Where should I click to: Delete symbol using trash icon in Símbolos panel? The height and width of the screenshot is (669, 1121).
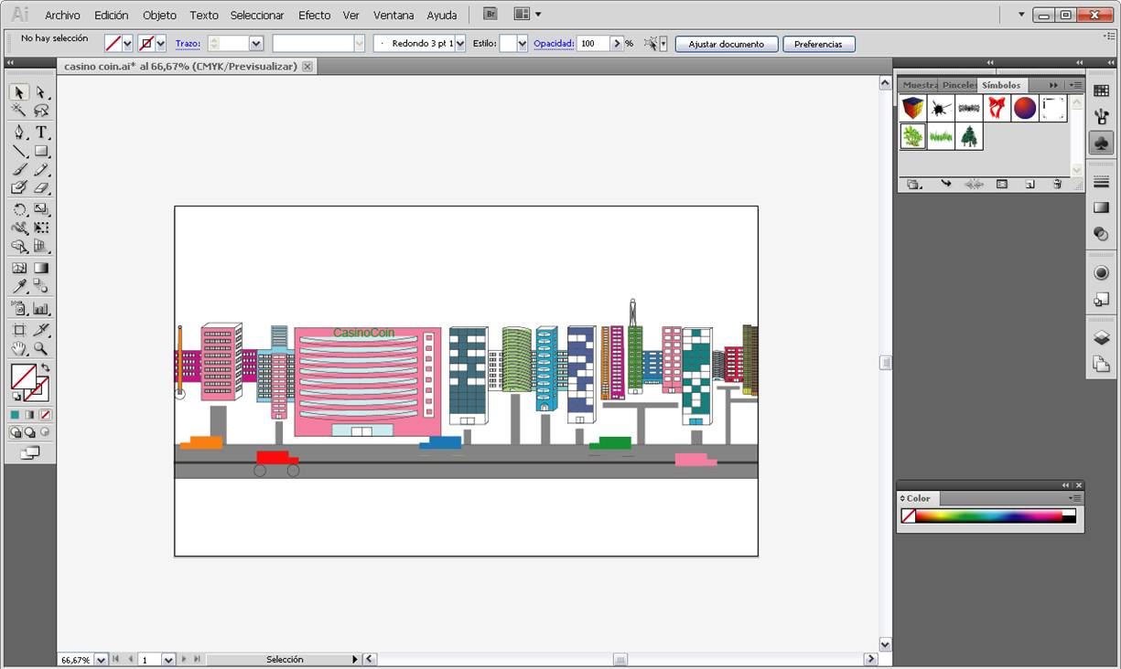[x=1057, y=184]
